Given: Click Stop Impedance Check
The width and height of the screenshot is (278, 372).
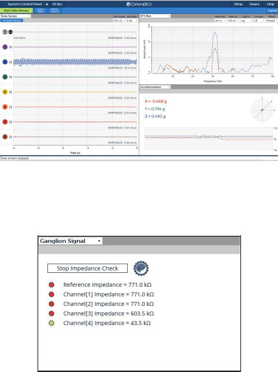Looking at the screenshot, I should 87,268.
